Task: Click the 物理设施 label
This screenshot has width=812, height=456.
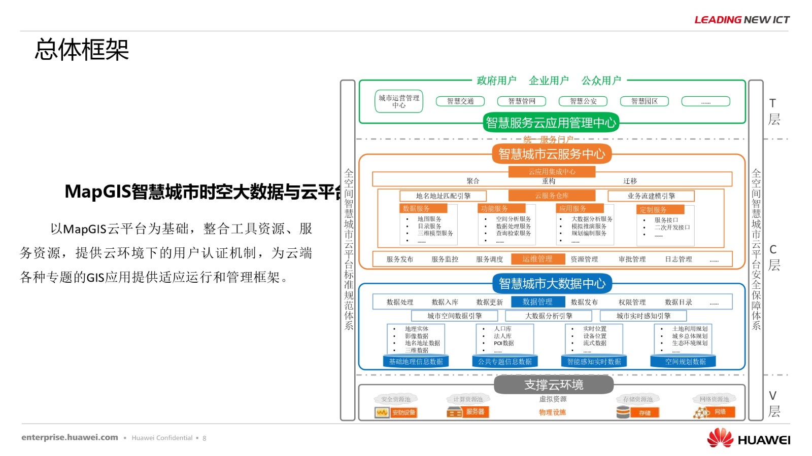Action: pos(553,412)
